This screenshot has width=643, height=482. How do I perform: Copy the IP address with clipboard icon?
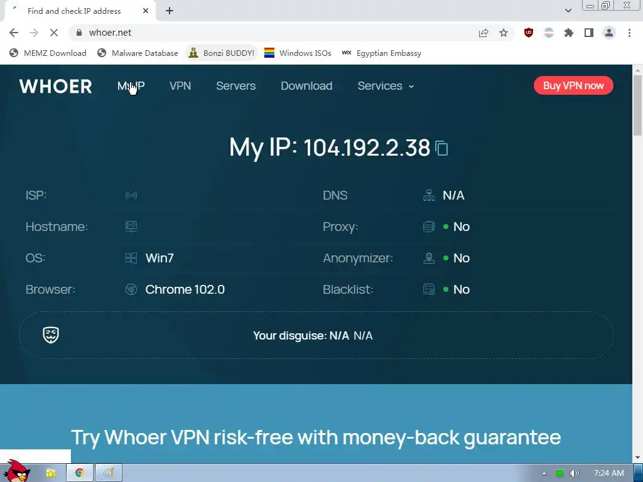click(x=441, y=148)
